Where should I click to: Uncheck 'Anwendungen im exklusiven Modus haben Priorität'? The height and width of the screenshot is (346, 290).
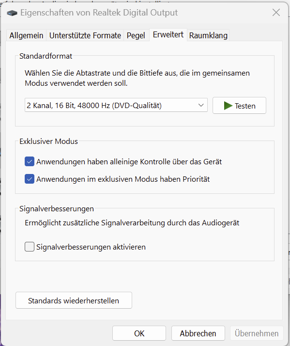30,179
